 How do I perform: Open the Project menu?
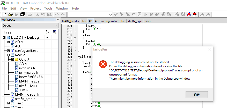pyautogui.click(x=35, y=8)
